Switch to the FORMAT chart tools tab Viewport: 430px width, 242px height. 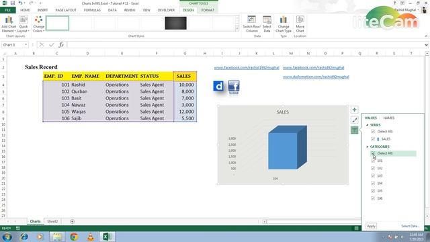[208, 10]
